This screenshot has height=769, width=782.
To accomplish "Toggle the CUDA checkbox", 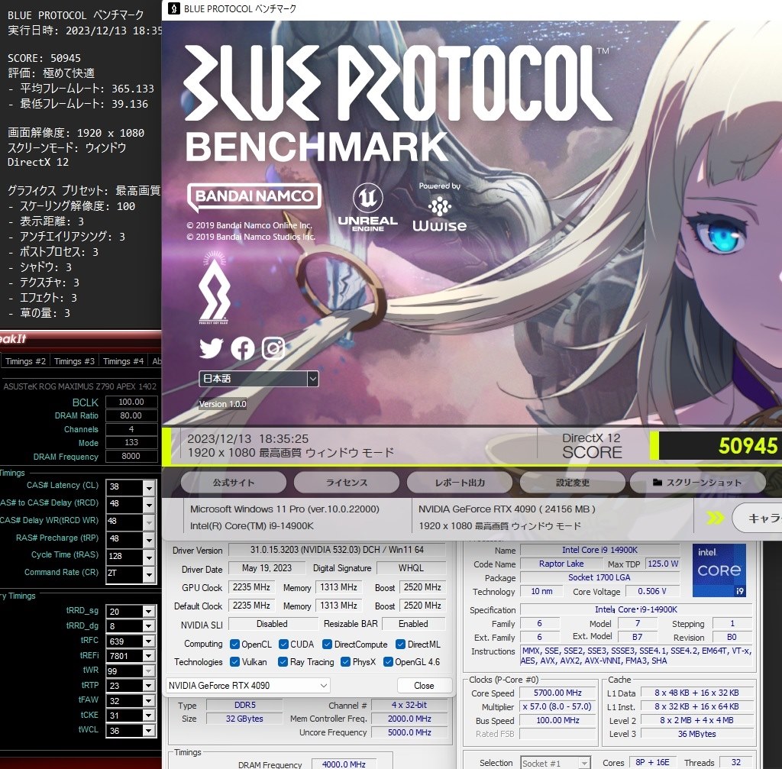I will pyautogui.click(x=283, y=645).
